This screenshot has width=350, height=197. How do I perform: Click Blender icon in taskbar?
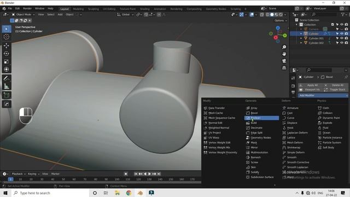(140, 193)
